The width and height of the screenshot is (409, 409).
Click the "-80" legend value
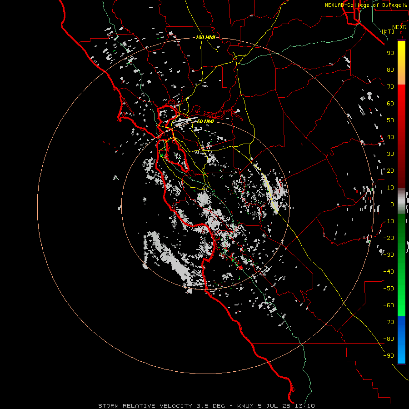coord(389,339)
